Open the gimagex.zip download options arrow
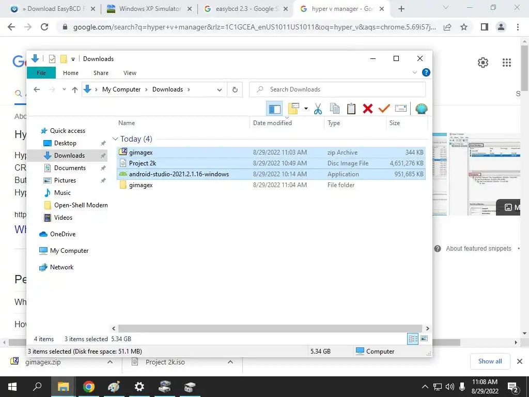The height and width of the screenshot is (397, 529). tap(110, 362)
